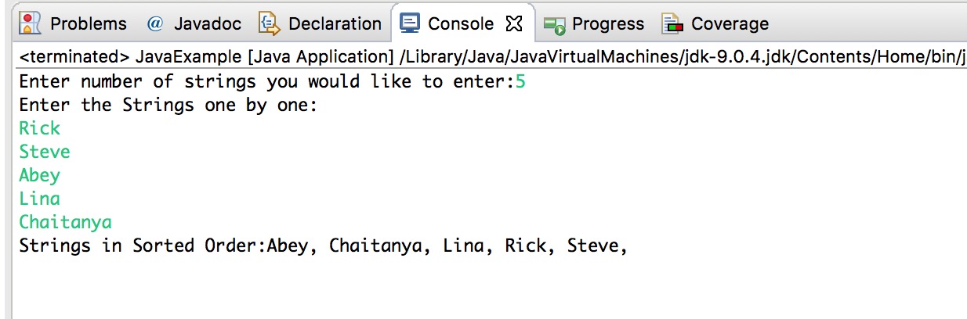
Task: Click the Strings in Sorted Order output line
Action: 324,246
